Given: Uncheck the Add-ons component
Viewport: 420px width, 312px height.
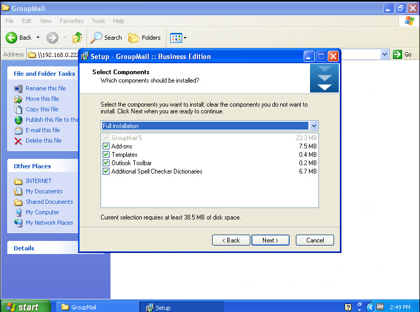Looking at the screenshot, I should tap(106, 146).
